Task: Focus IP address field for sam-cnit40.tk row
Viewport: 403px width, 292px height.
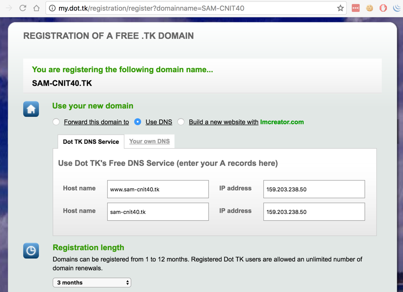Action: 314,212
